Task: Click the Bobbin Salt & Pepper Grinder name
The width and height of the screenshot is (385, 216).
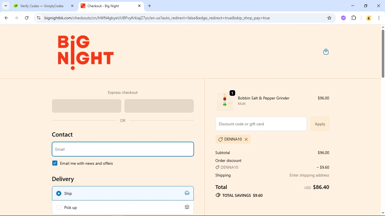Action: coord(263,98)
